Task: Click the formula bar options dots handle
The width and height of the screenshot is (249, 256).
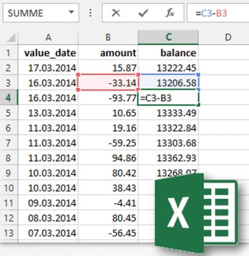Action: [x=90, y=13]
